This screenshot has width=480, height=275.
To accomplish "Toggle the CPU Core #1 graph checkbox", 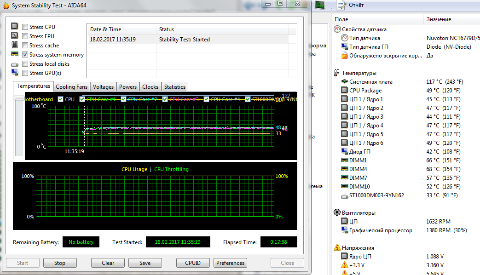I will coord(82,99).
